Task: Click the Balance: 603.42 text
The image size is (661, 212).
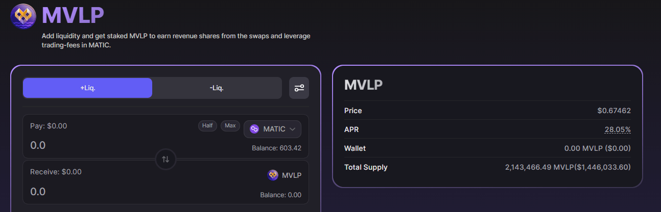Action: 276,148
